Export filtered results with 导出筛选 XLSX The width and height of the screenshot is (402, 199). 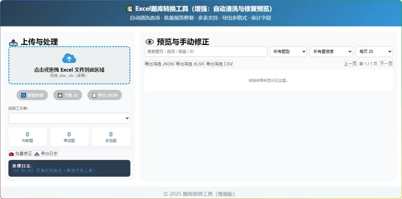point(190,64)
